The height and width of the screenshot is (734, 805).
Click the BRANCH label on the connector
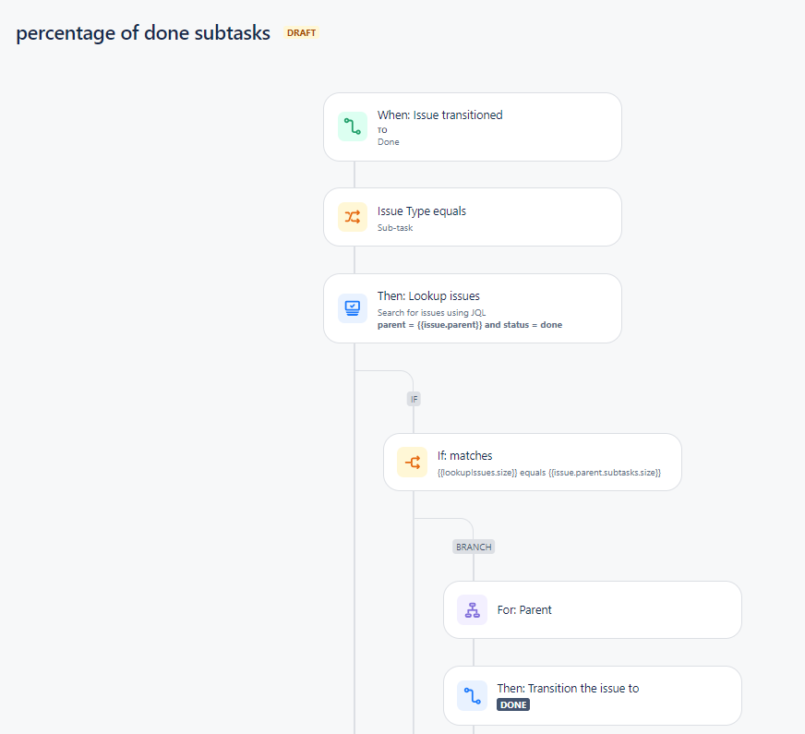click(474, 547)
